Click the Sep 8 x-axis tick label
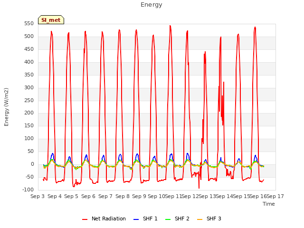The image size is (304, 228). (x=123, y=196)
